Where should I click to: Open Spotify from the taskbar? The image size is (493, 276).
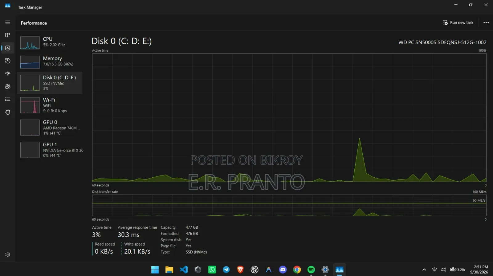pos(311,270)
